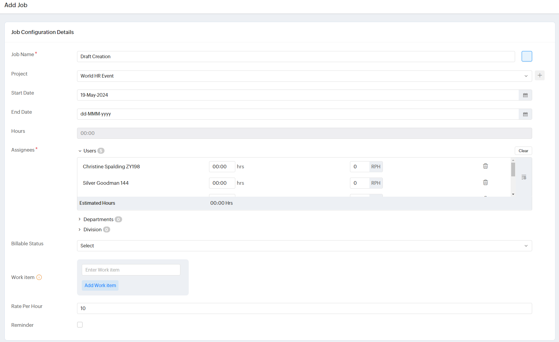
Task: Collapse the Users assignee section
Action: pyautogui.click(x=80, y=151)
